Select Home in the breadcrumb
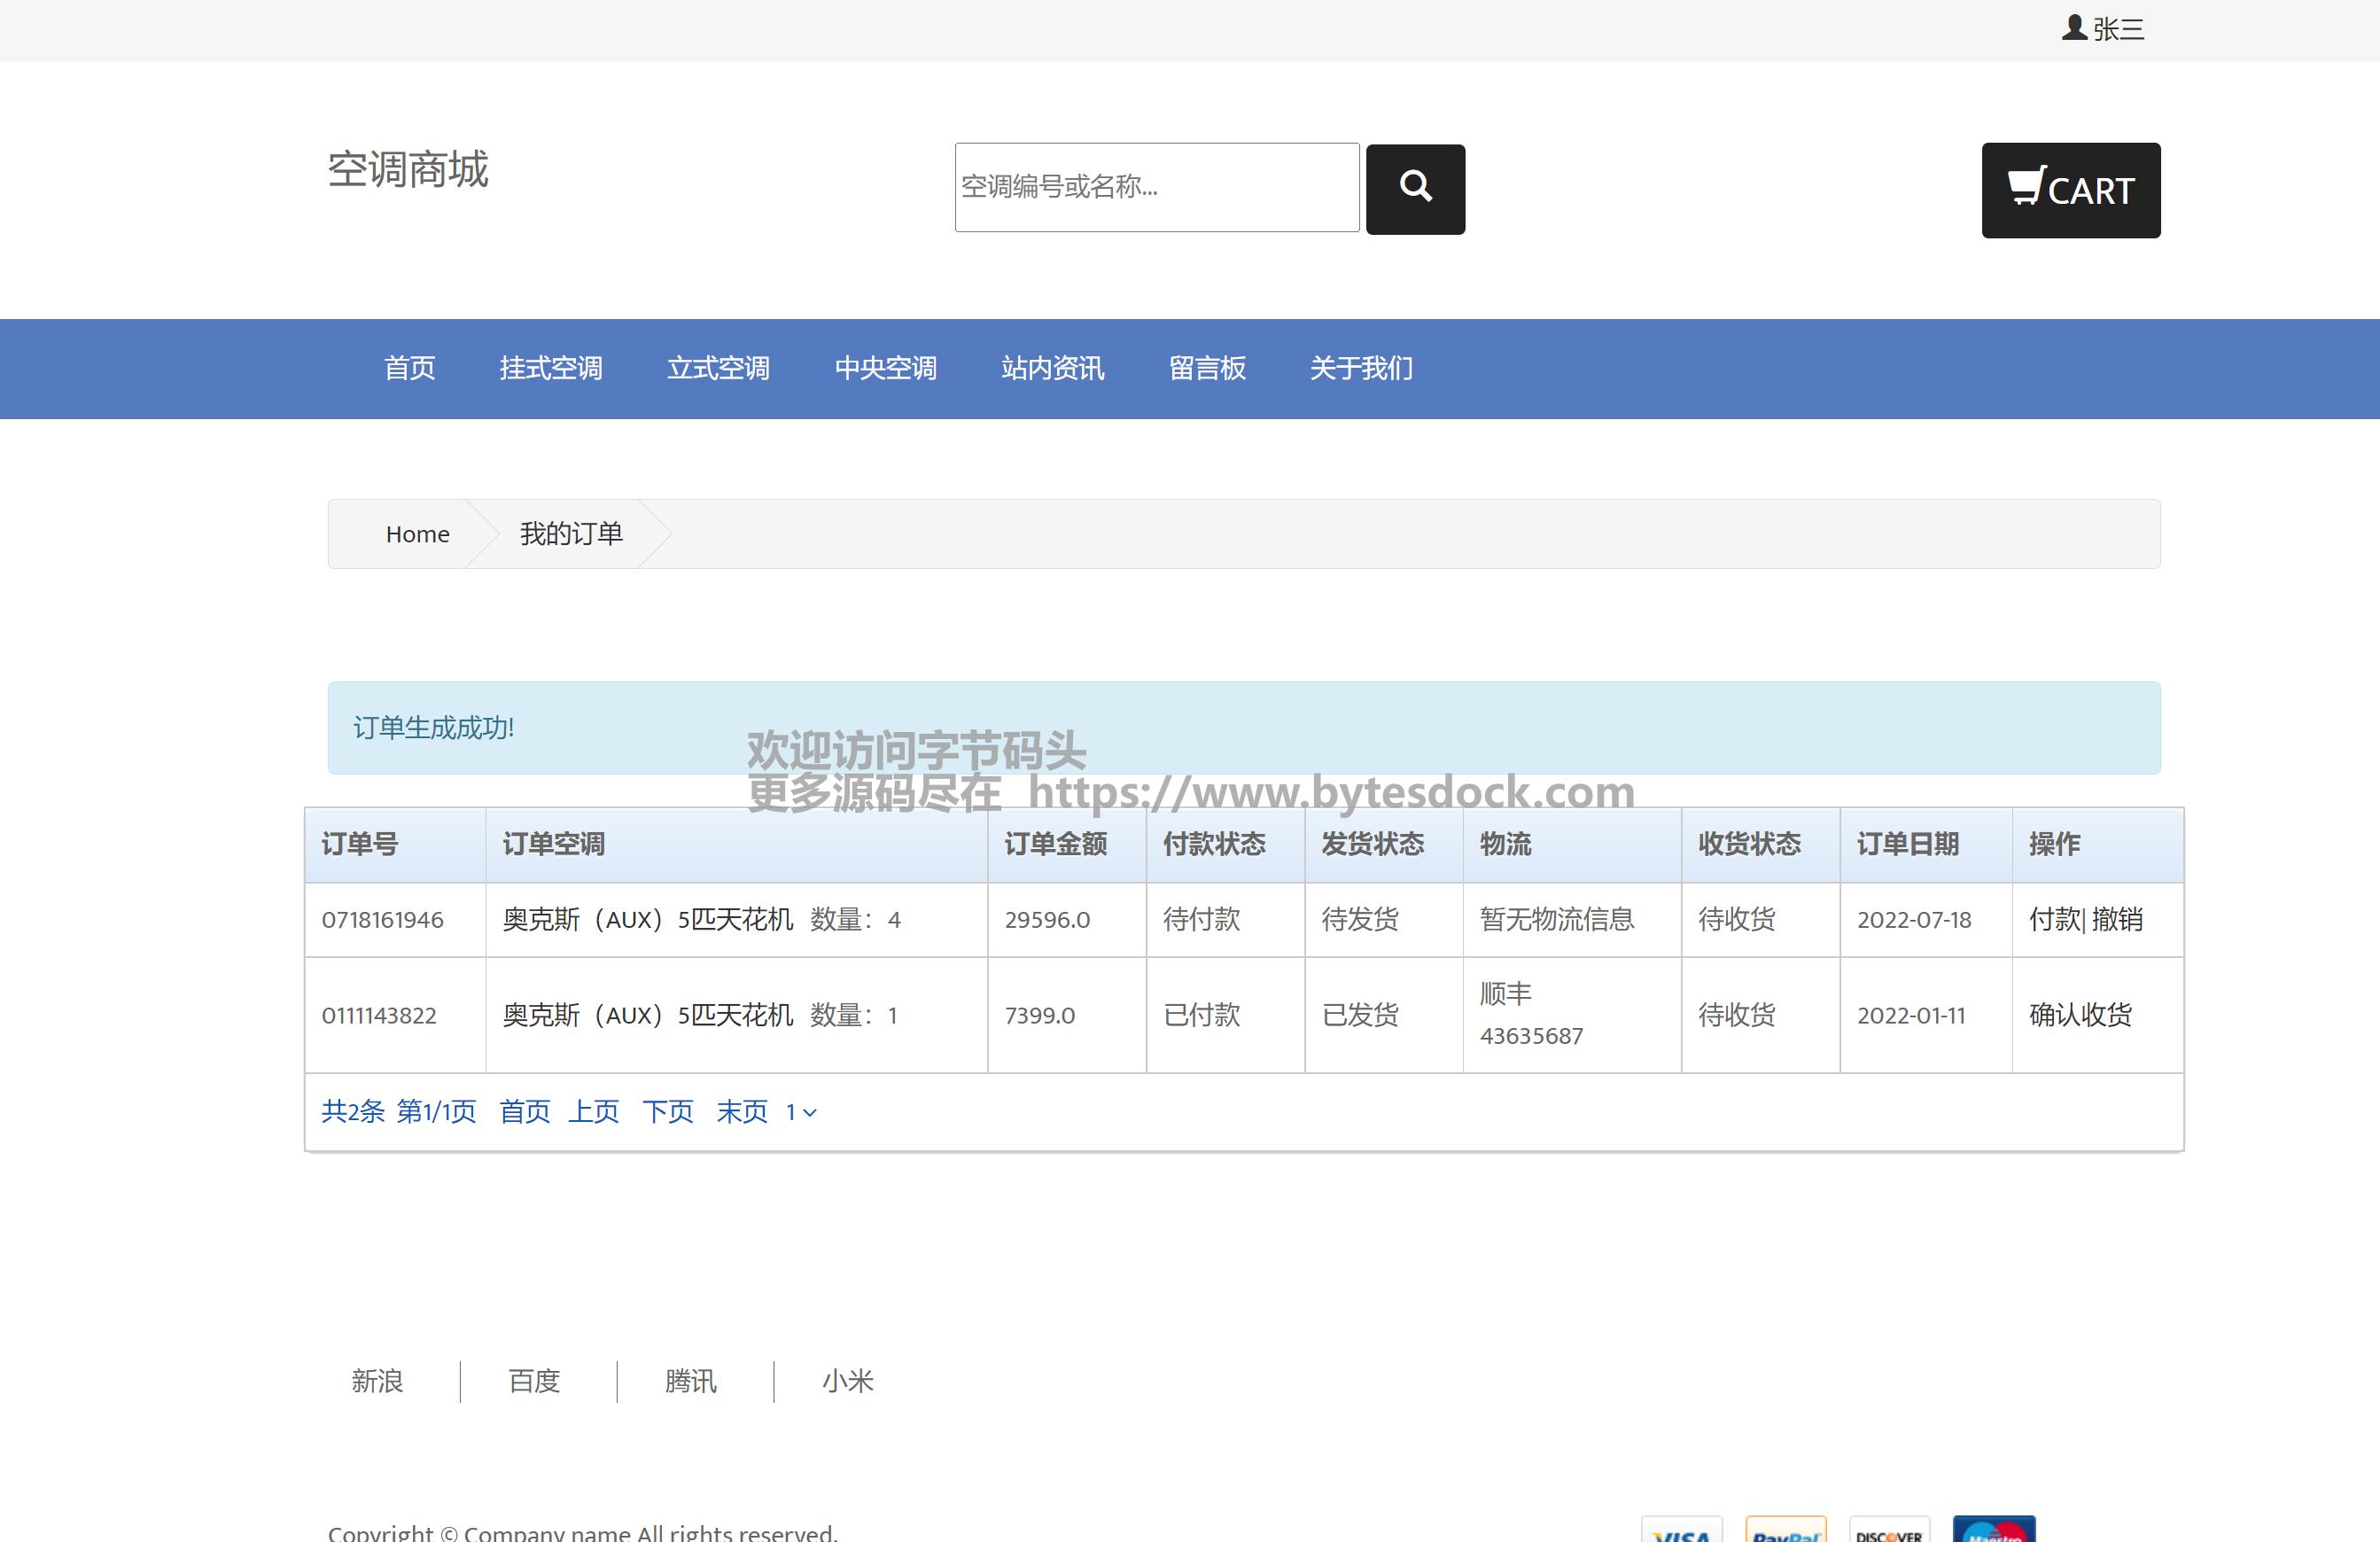This screenshot has height=1542, width=2380. (x=417, y=534)
